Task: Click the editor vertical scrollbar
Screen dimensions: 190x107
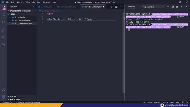Action: click(x=123, y=53)
